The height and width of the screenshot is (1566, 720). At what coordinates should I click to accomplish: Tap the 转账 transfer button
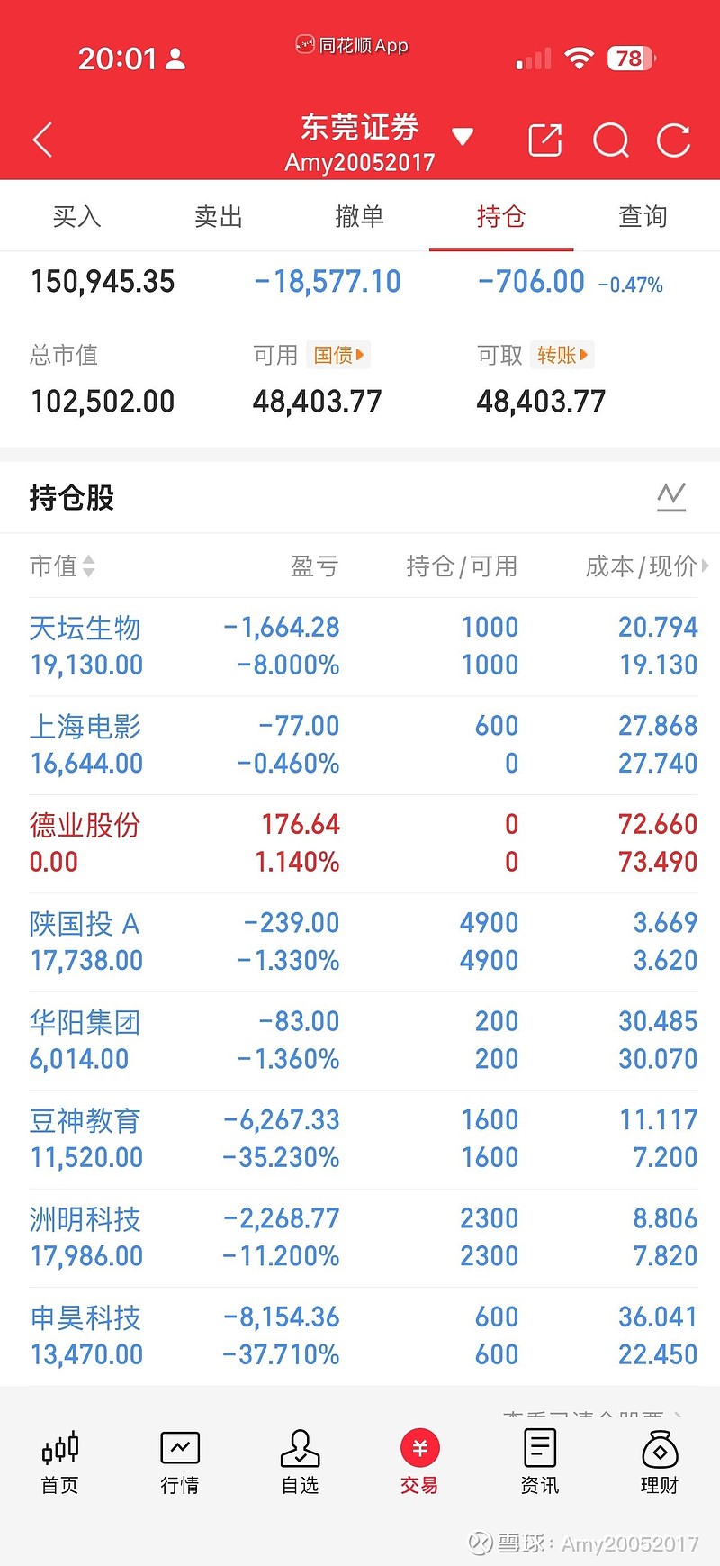tap(562, 355)
